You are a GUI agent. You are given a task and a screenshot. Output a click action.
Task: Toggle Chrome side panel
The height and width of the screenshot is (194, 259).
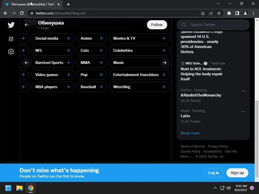coord(237,13)
